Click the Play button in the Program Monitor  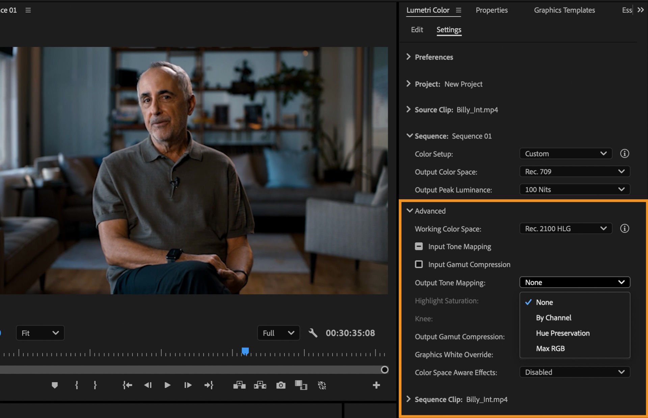[167, 385]
